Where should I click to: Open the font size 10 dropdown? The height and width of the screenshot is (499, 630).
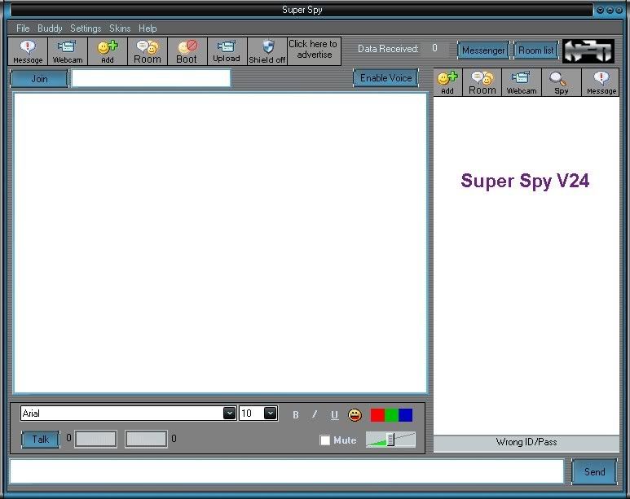point(270,414)
